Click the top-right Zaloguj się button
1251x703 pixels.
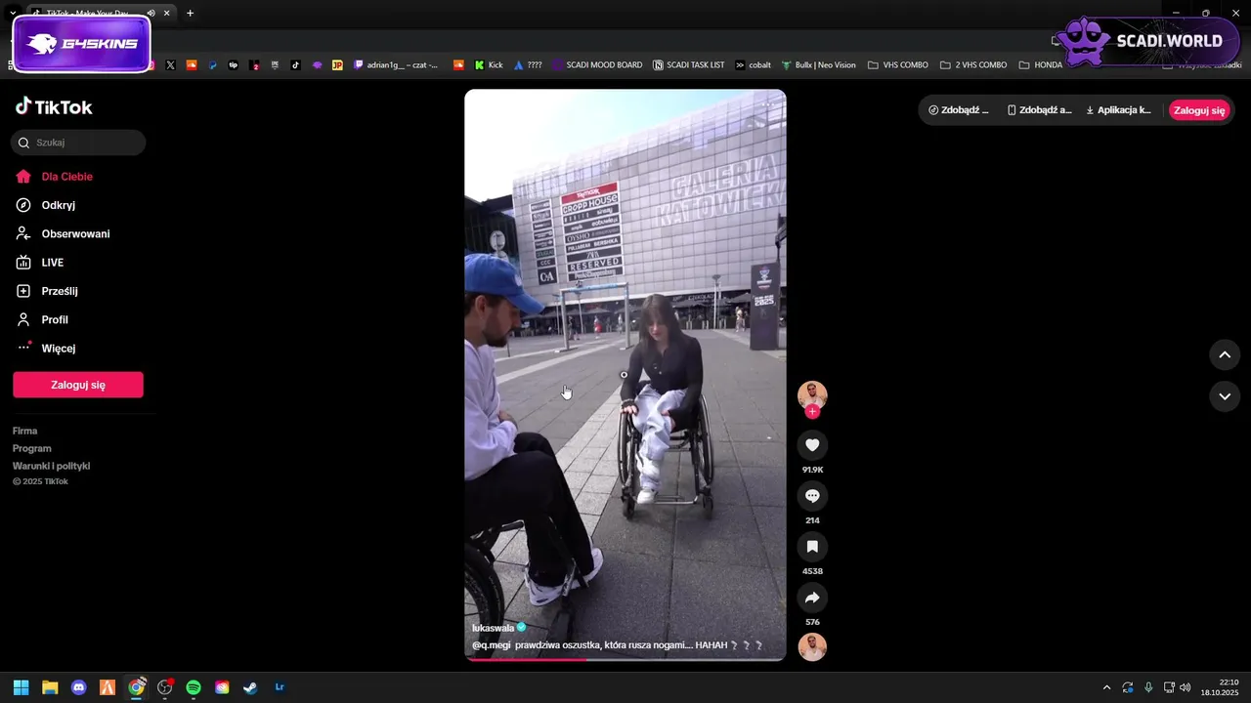(x=1199, y=110)
